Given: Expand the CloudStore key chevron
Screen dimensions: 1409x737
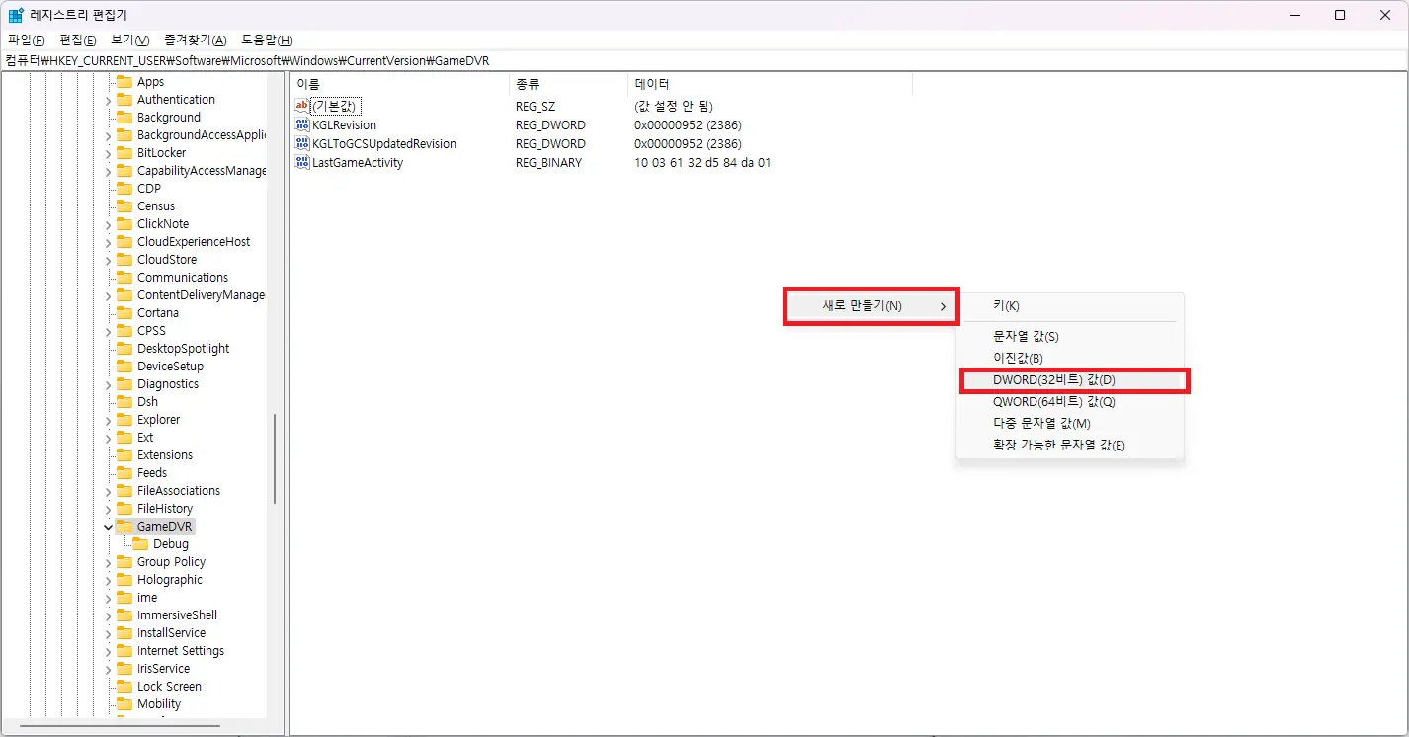Looking at the screenshot, I should (x=108, y=260).
